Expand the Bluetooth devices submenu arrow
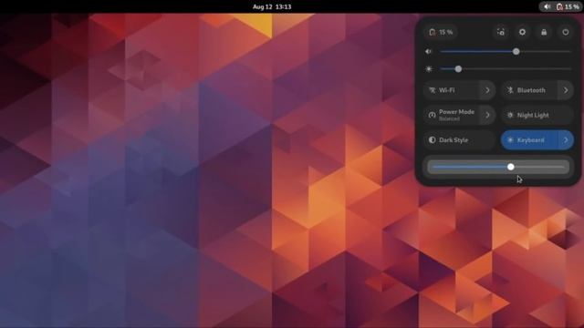The image size is (584, 328). coord(566,90)
